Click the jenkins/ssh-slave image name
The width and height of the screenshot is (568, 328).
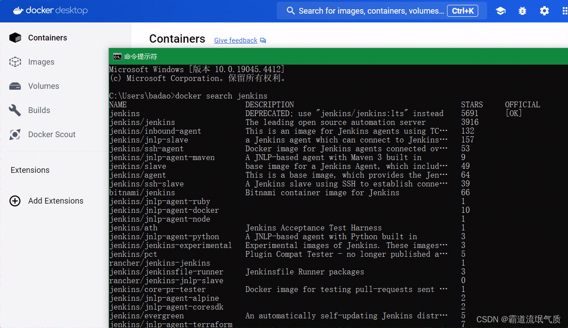click(147, 184)
